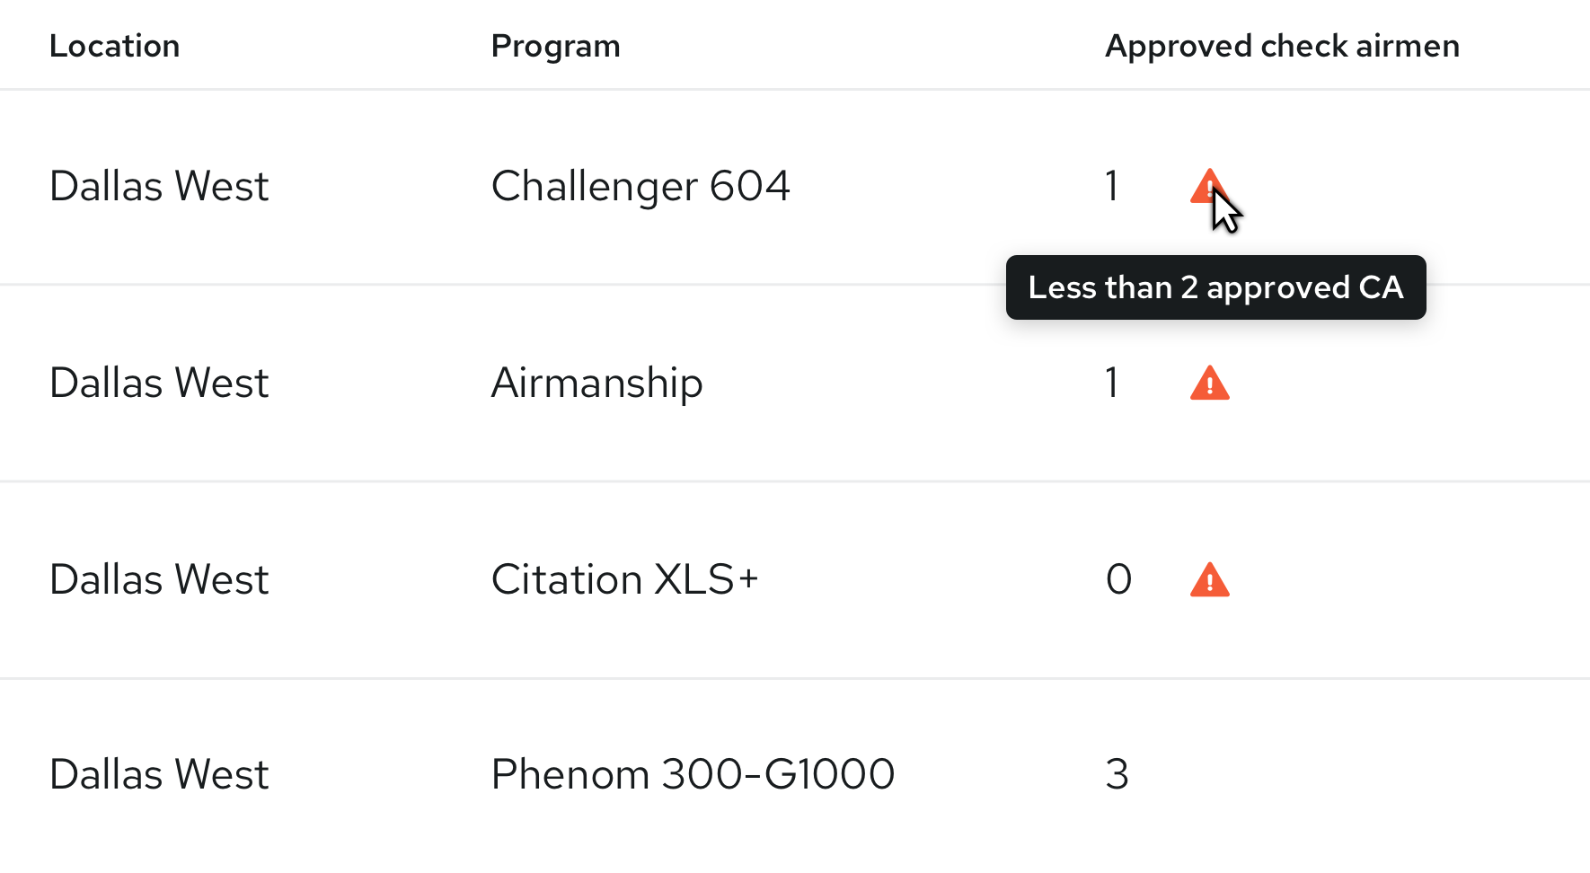This screenshot has width=1590, height=873.
Task: Click the warning icon in Challenger 604 row
Action: (1206, 186)
